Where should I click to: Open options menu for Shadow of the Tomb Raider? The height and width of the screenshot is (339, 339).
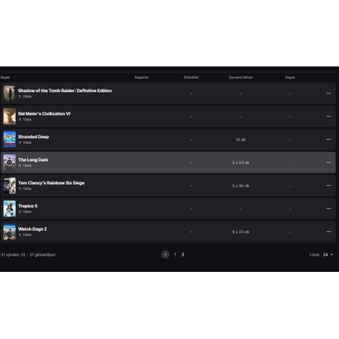tap(329, 94)
